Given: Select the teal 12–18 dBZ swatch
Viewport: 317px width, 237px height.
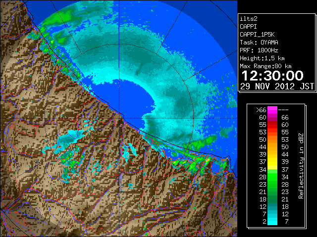Looking at the screenshot, I should (x=272, y=207).
